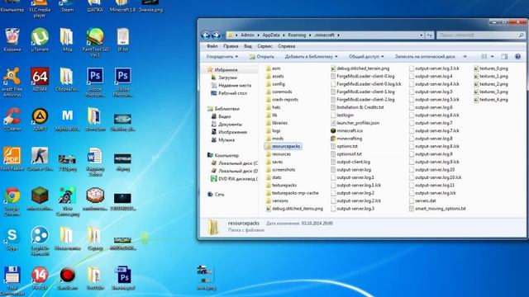Viewport: 529px width, 297px height.
Task: Open the AIMP3 desktop icon
Action: click(40, 119)
